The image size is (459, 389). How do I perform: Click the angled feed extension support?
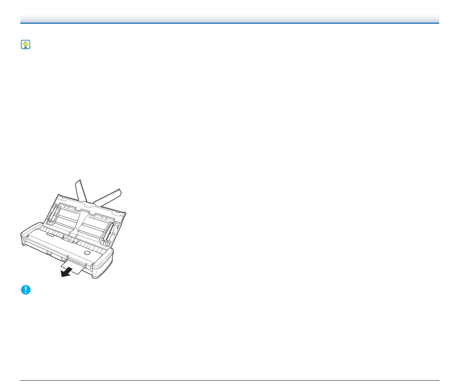[108, 197]
